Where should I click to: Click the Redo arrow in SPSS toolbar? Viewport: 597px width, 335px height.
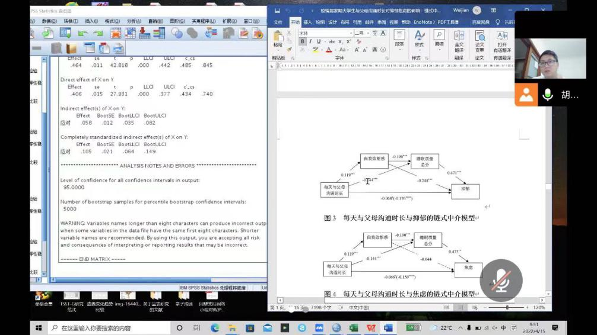(97, 33)
